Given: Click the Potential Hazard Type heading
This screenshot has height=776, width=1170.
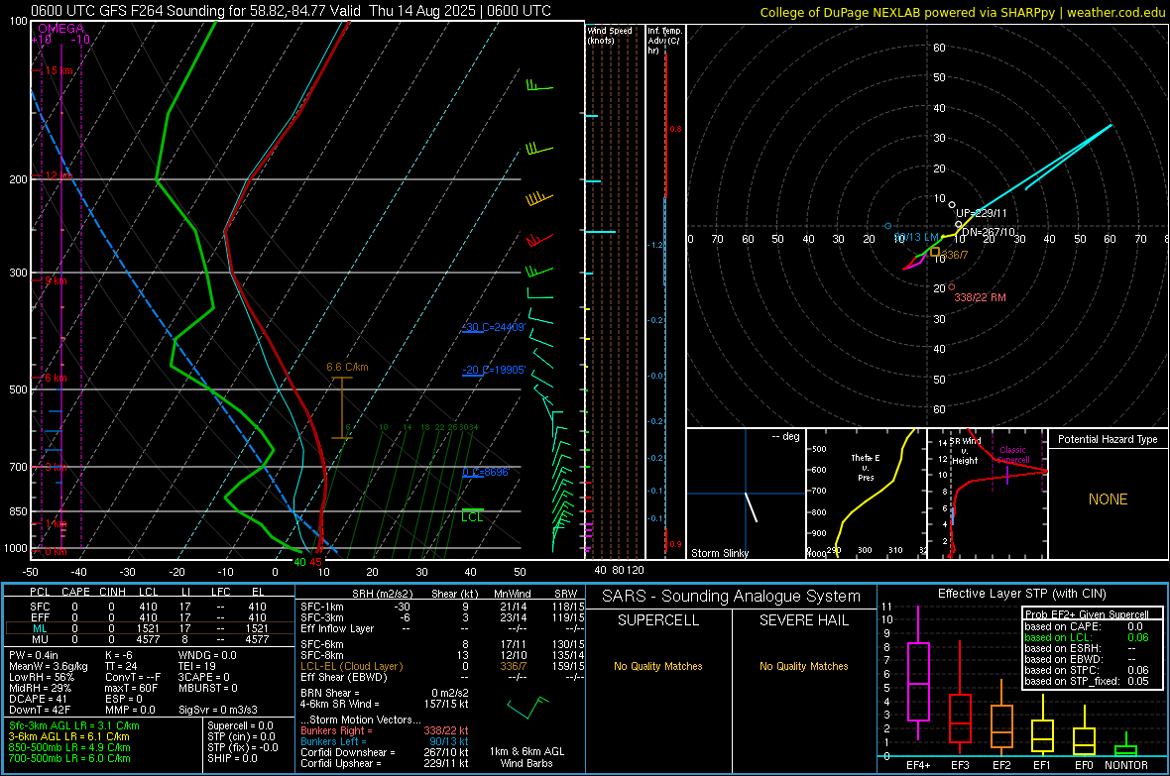Looking at the screenshot, I should pyautogui.click(x=1108, y=439).
